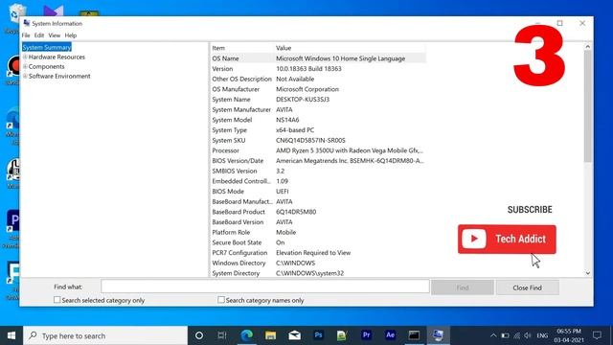
Task: Switch to the Command Prompt taskbar window
Action: [414, 335]
